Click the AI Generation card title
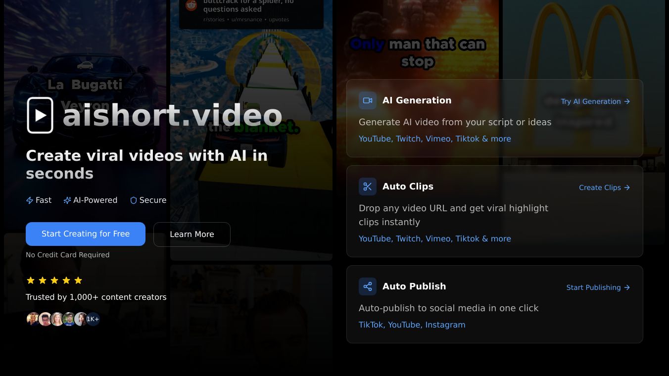 pyautogui.click(x=417, y=100)
